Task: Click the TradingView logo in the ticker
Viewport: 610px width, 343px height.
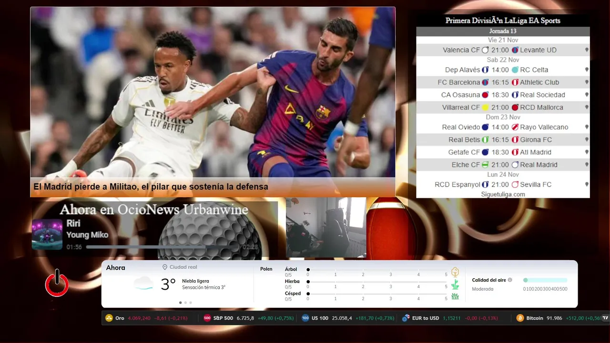Action: [x=605, y=318]
